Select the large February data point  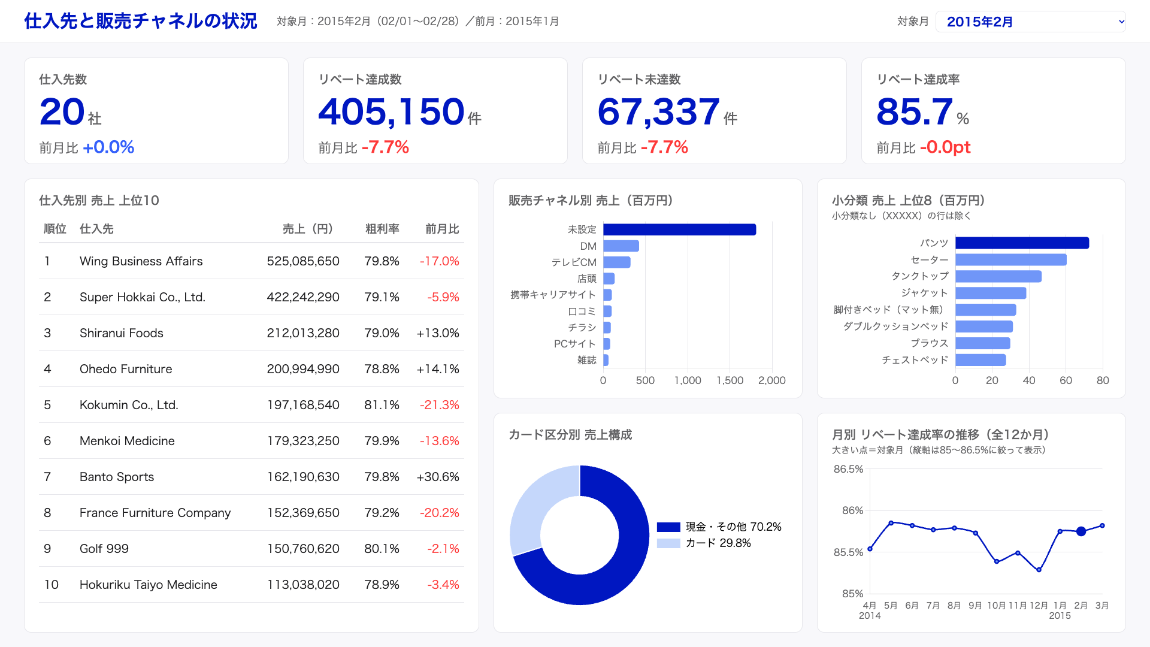point(1081,531)
